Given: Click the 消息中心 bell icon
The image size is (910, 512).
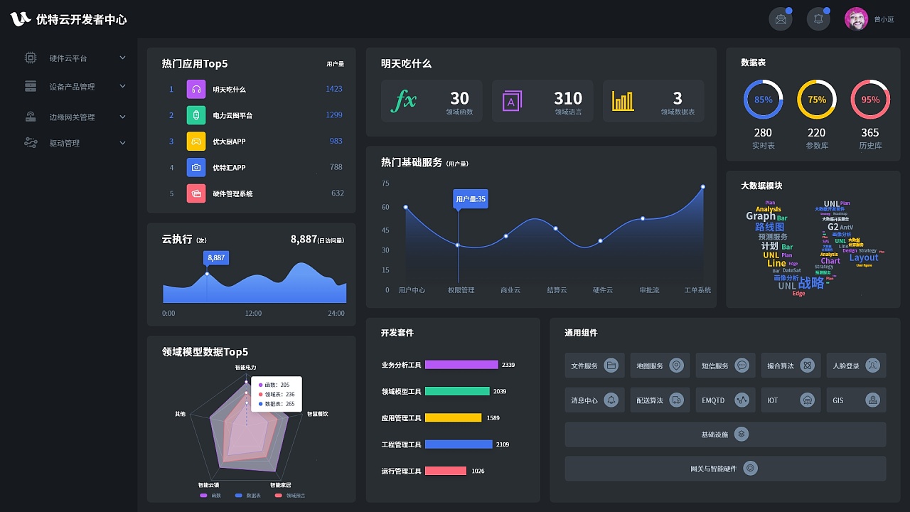Looking at the screenshot, I should click(x=612, y=400).
